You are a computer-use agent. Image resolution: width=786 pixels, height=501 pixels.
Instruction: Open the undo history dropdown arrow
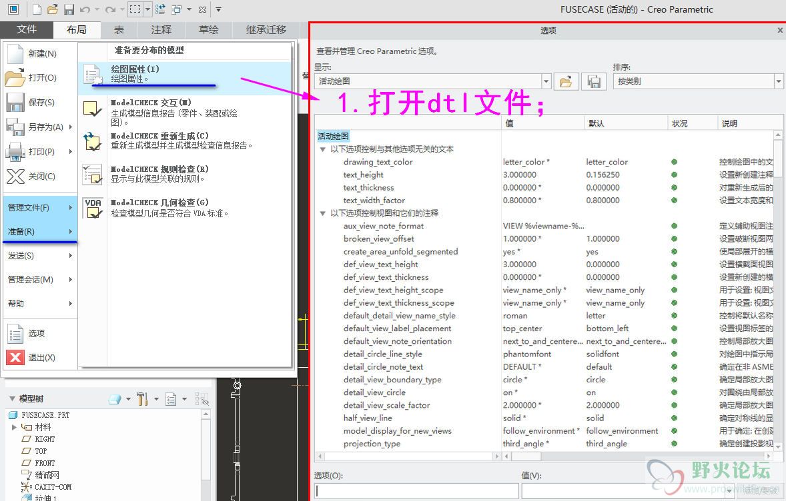pyautogui.click(x=97, y=9)
